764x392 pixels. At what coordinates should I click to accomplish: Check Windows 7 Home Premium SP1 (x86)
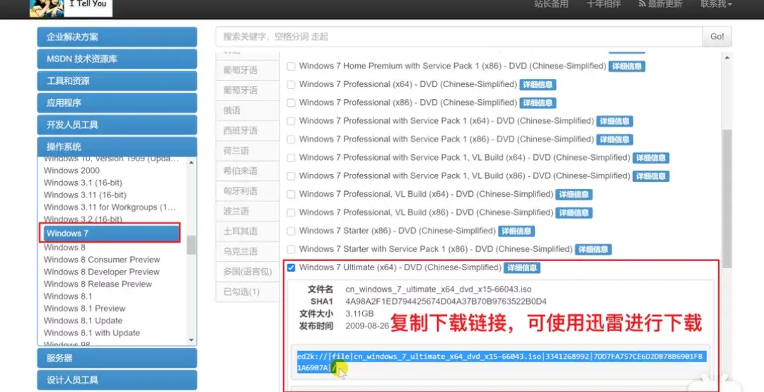(291, 67)
